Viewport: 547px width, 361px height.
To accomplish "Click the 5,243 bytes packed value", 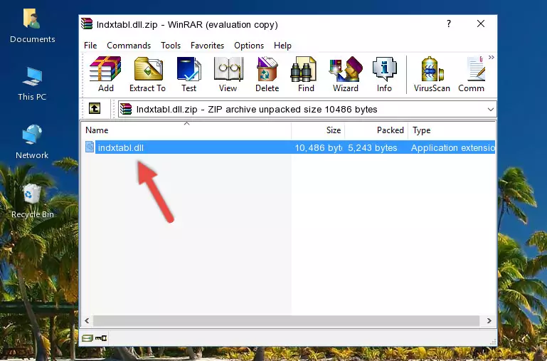I will tap(372, 148).
